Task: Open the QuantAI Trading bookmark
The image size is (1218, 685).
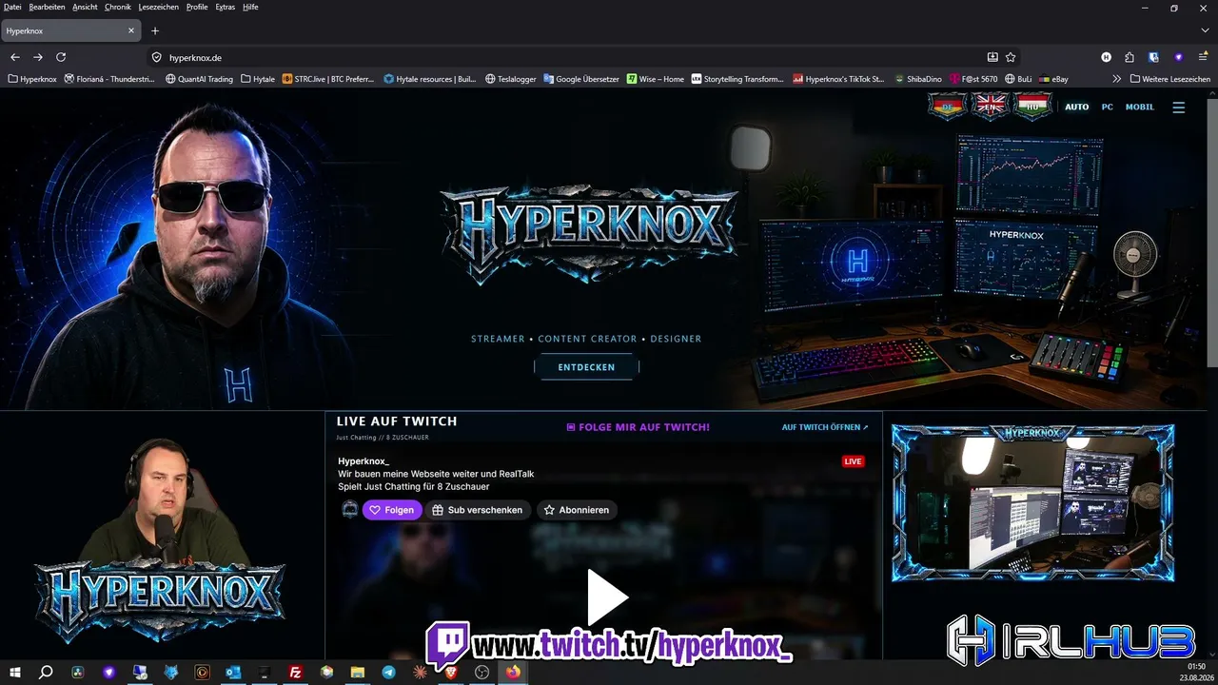Action: (199, 79)
